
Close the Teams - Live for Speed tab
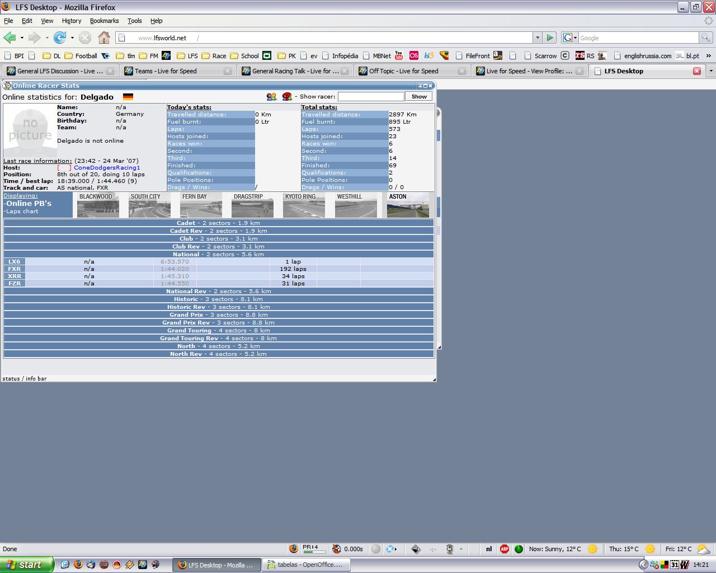click(x=228, y=71)
